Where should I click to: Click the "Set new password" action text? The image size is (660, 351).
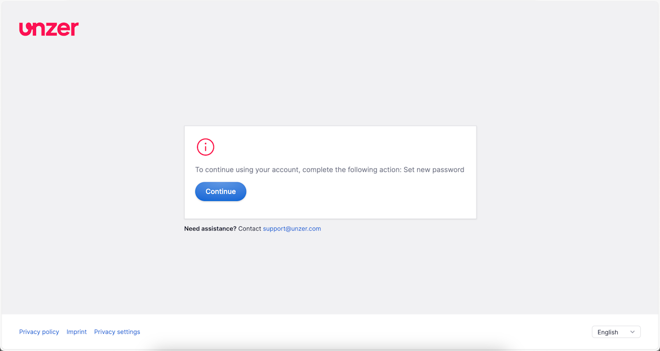pyautogui.click(x=434, y=170)
